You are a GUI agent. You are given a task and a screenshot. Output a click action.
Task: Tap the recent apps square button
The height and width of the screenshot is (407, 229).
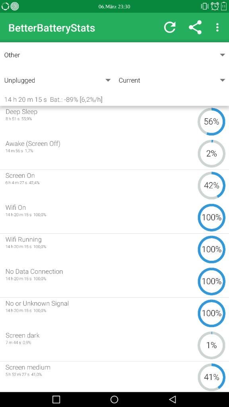pyautogui.click(x=56, y=399)
